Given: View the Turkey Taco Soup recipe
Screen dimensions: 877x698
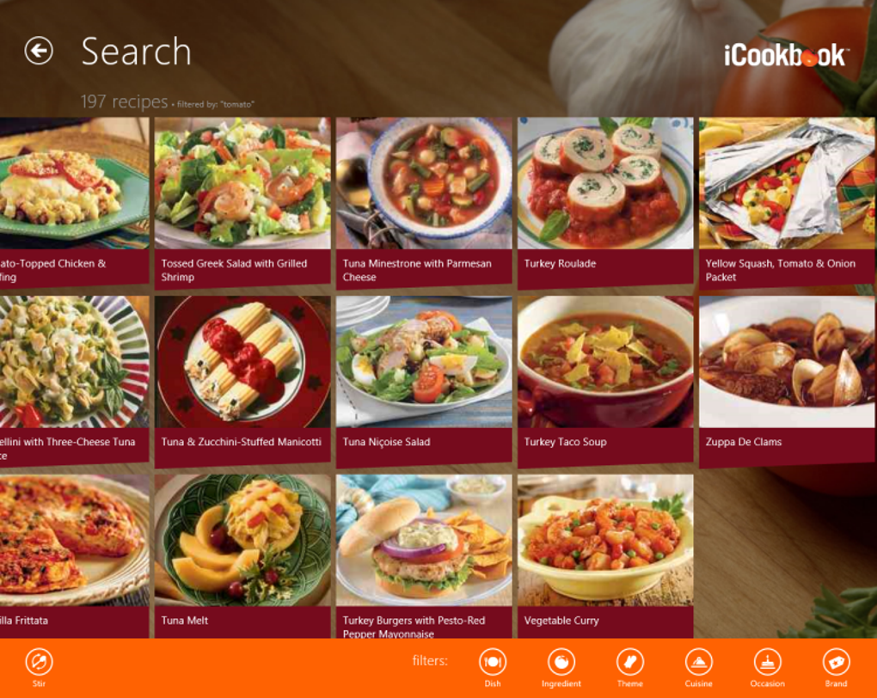Looking at the screenshot, I should 605,382.
